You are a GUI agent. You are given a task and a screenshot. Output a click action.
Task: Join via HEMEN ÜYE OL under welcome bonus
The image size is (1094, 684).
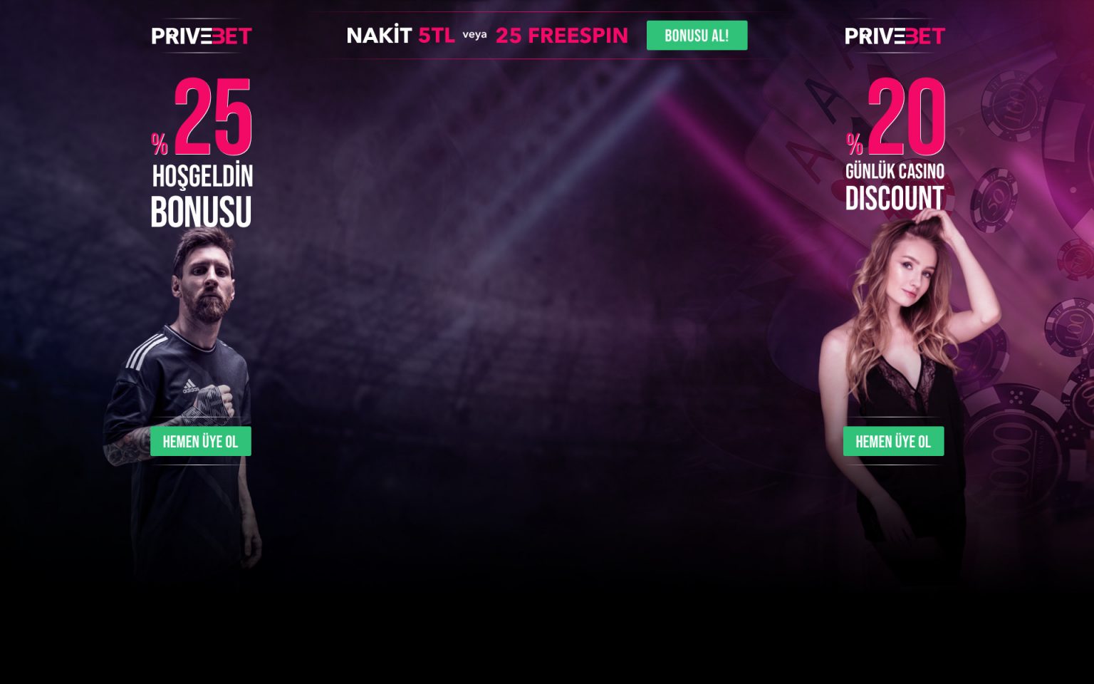pyautogui.click(x=201, y=442)
